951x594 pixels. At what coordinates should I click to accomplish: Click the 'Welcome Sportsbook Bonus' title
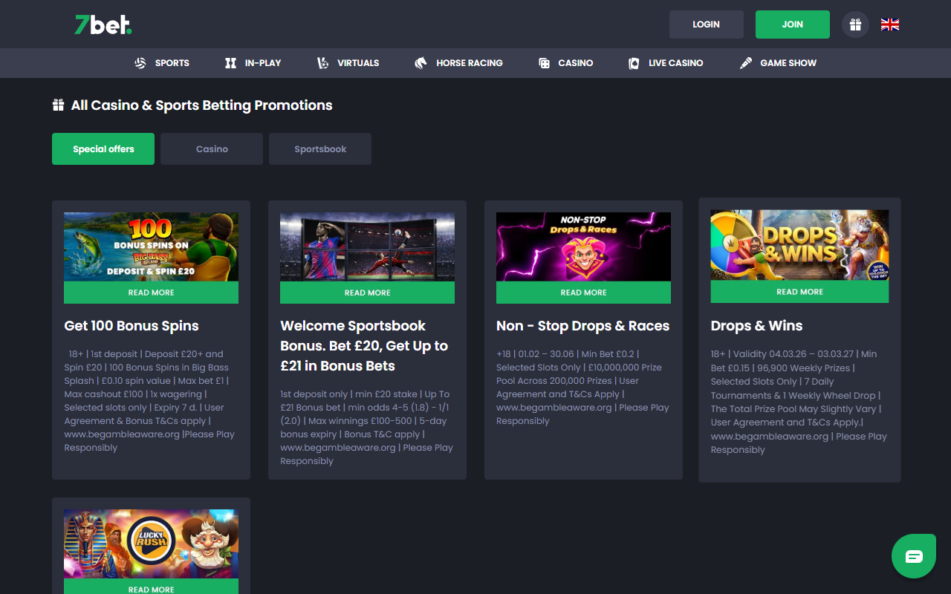pyautogui.click(x=364, y=346)
